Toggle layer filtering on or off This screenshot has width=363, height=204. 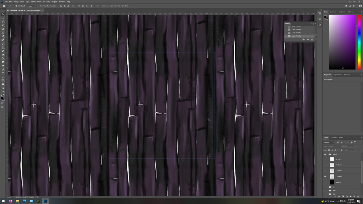(x=355, y=142)
